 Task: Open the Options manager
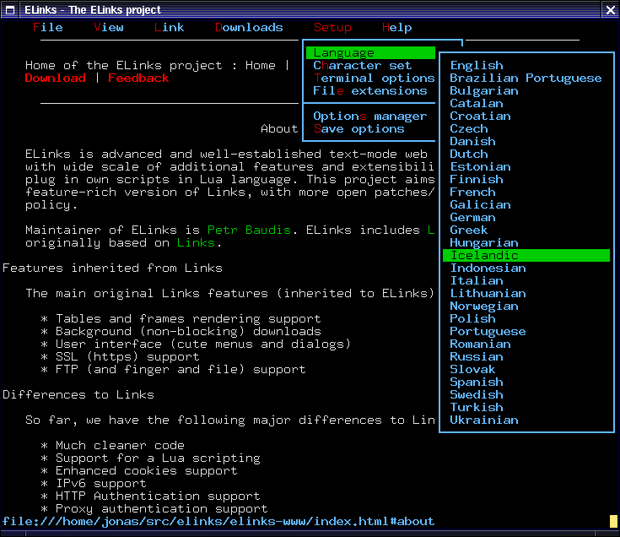coord(370,116)
